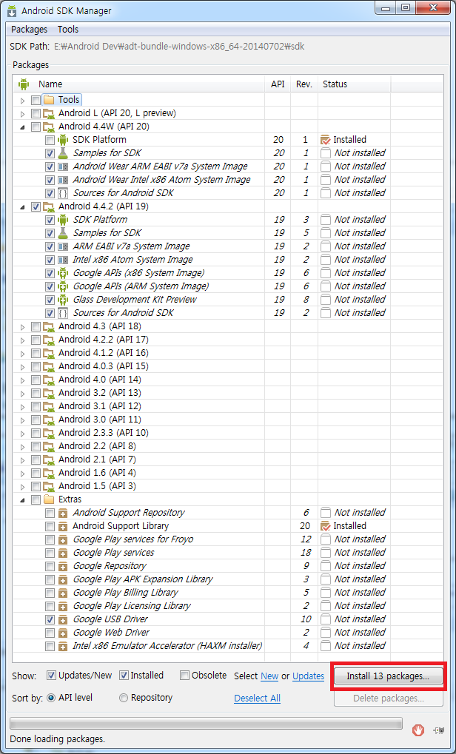Select the Android 3.1 (API 12) row
Image resolution: width=456 pixels, height=754 pixels.
[227, 406]
